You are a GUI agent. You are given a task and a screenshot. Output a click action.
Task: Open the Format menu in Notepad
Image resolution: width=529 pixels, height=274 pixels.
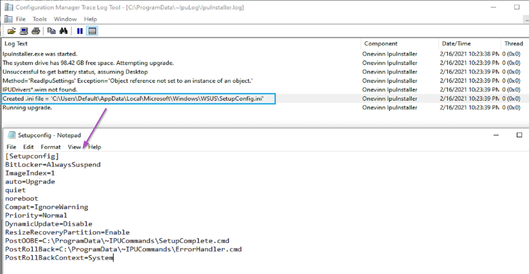(x=51, y=147)
